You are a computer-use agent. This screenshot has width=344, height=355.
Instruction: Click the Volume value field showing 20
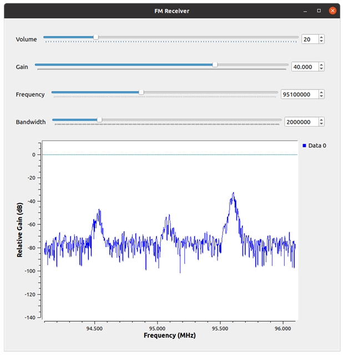pyautogui.click(x=309, y=39)
